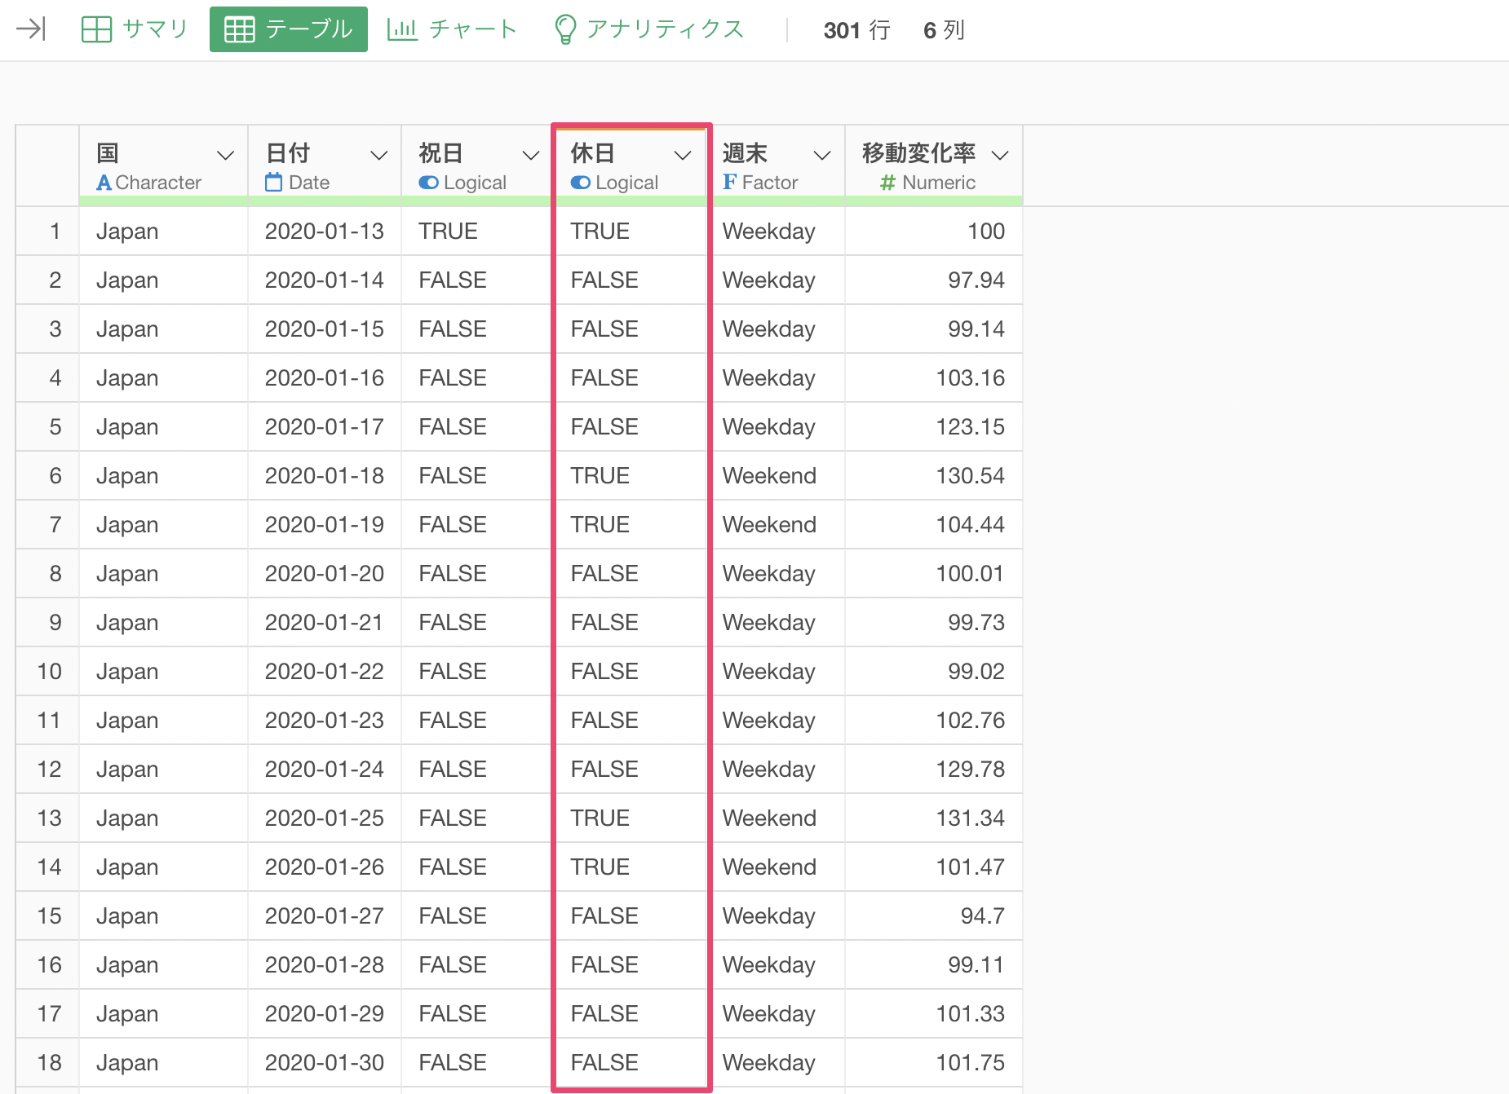Click Weekday cell for 2020-01-20
The height and width of the screenshot is (1094, 1509).
(776, 574)
